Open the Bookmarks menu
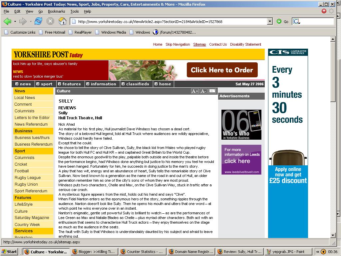This screenshot has height=256, width=341. coord(56,11)
